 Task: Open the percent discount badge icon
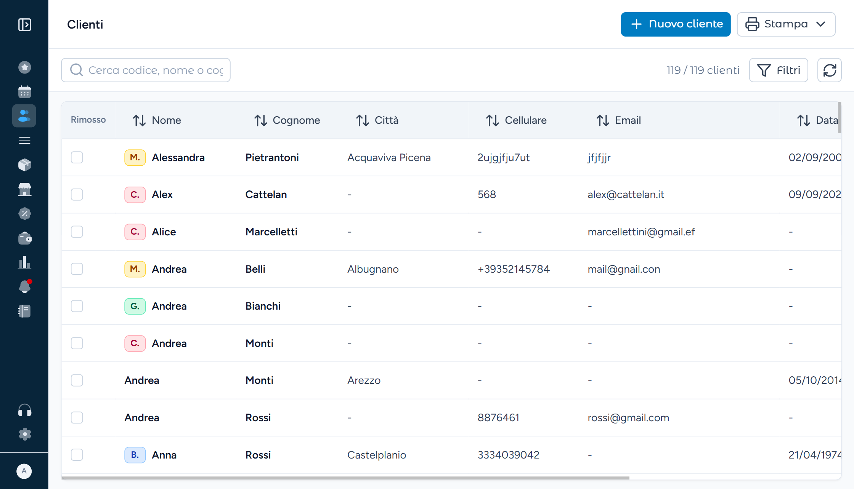click(x=24, y=214)
